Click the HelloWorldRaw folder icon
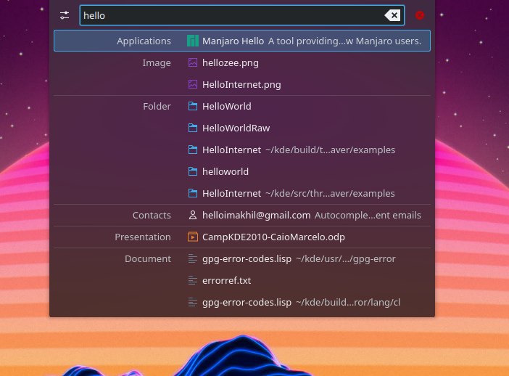 pos(192,128)
